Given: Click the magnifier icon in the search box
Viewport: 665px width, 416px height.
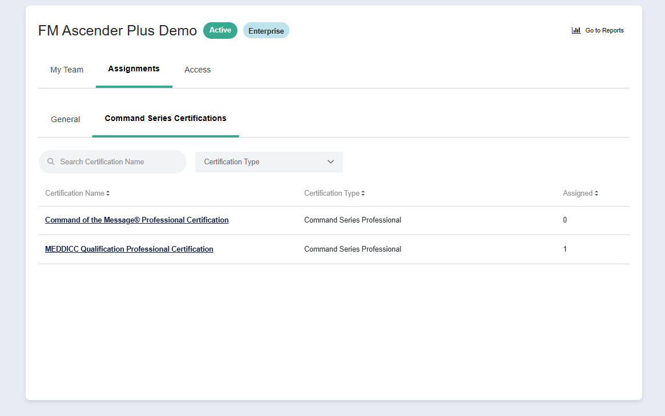Looking at the screenshot, I should (x=51, y=161).
